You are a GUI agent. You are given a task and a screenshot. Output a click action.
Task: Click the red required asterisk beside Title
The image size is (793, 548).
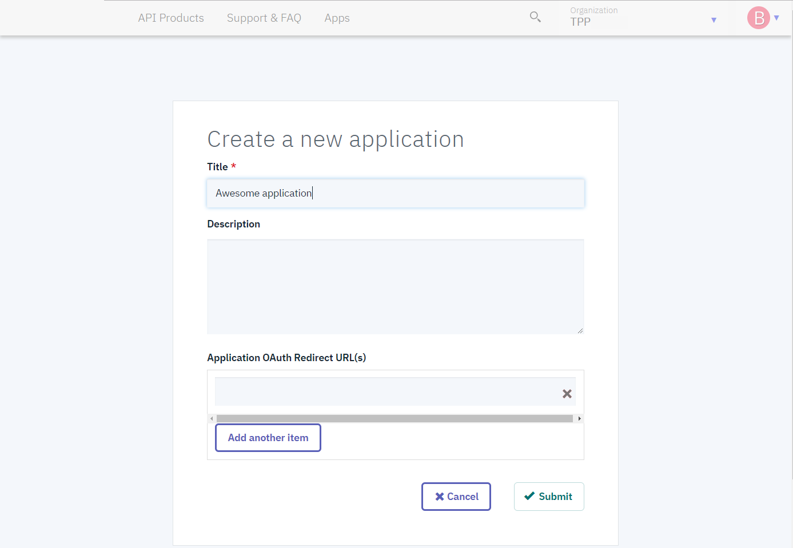click(234, 166)
